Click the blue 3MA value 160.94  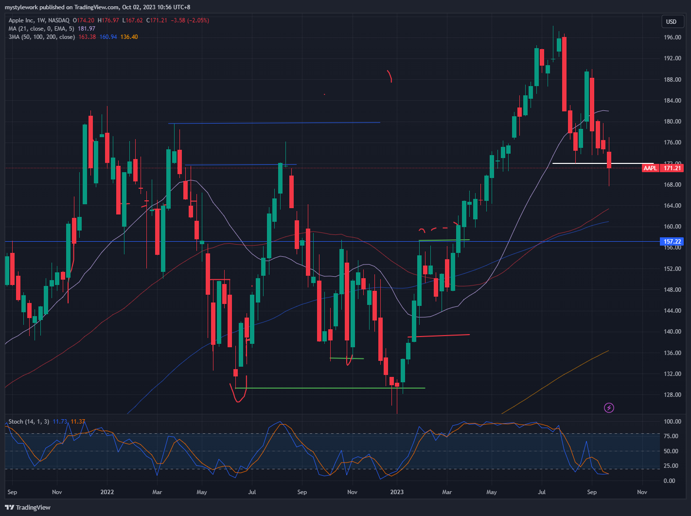tap(108, 37)
